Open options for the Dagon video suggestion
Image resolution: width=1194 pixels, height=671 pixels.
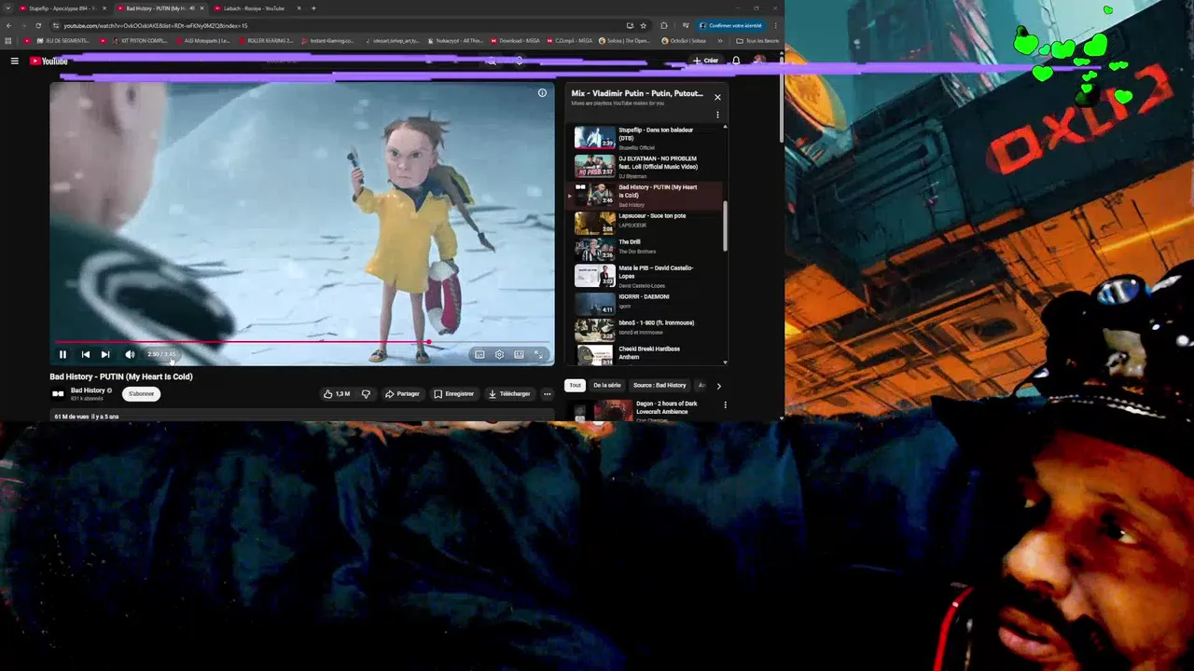(725, 404)
